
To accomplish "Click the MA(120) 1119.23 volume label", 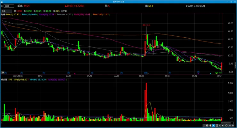I will pyautogui.click(x=58, y=80).
